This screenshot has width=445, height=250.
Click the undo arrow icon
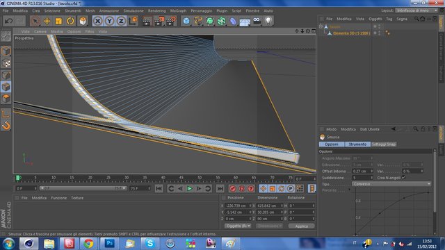[9, 21]
